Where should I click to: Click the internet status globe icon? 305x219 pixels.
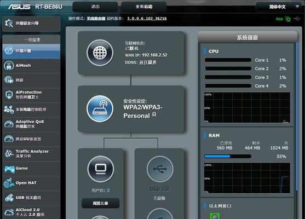tap(100, 53)
